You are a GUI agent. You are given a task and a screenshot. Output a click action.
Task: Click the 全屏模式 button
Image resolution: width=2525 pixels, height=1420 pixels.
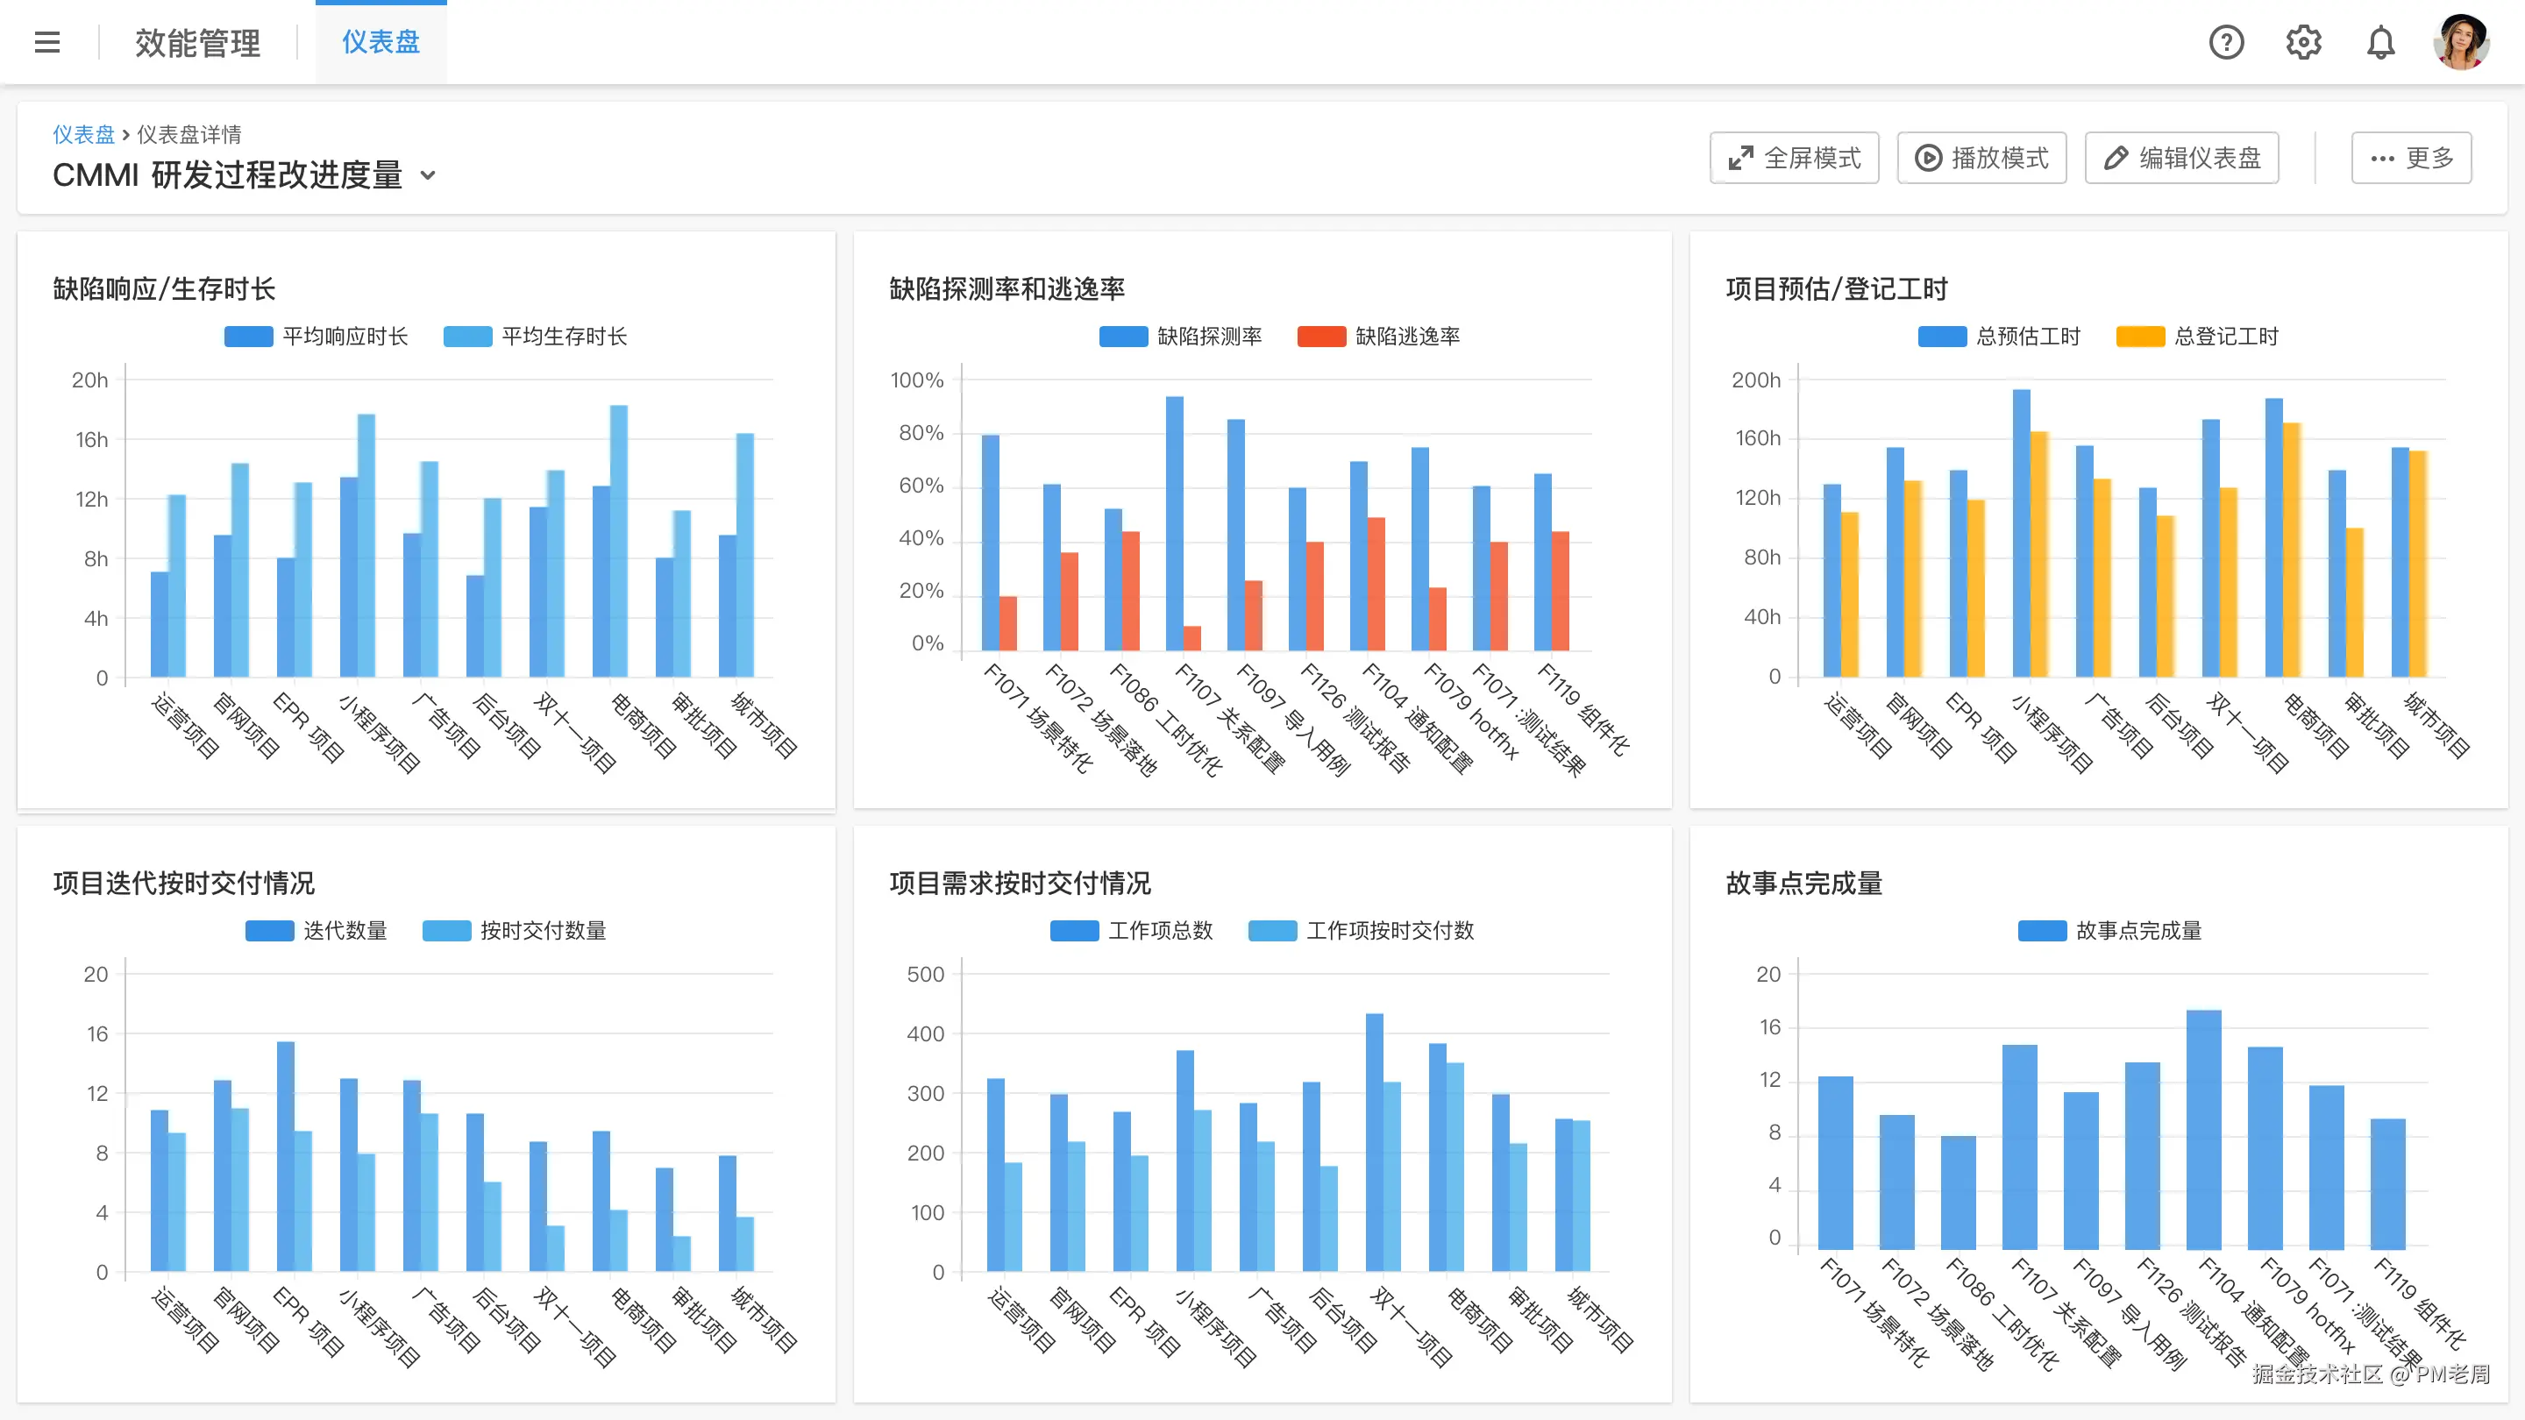1794,158
